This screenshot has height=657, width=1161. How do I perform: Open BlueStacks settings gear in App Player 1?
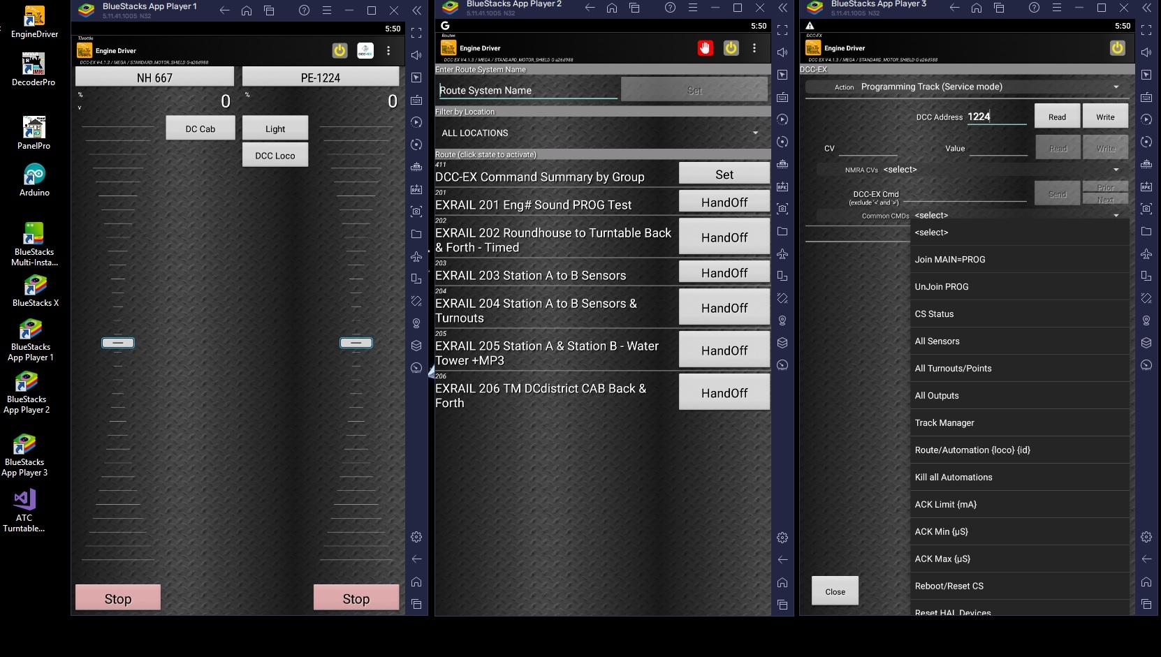(416, 537)
